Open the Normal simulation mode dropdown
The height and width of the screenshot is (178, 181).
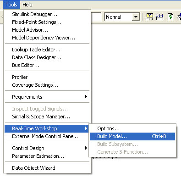pos(136,17)
